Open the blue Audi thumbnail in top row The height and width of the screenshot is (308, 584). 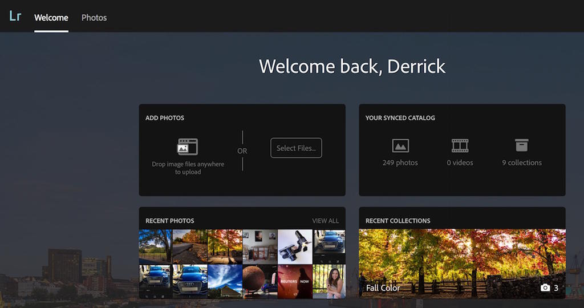pos(329,246)
